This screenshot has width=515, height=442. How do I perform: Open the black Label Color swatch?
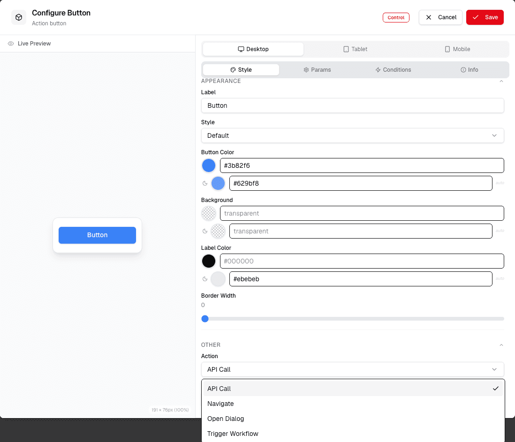209,261
